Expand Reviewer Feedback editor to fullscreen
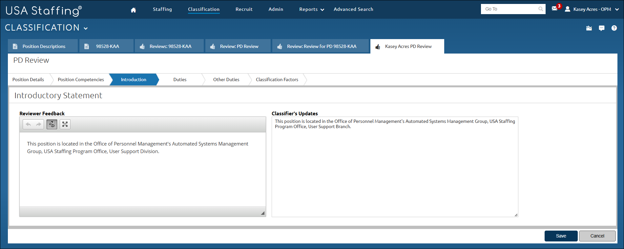The width and height of the screenshot is (624, 249). click(x=65, y=124)
